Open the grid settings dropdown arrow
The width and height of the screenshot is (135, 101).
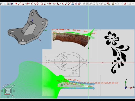132,4
